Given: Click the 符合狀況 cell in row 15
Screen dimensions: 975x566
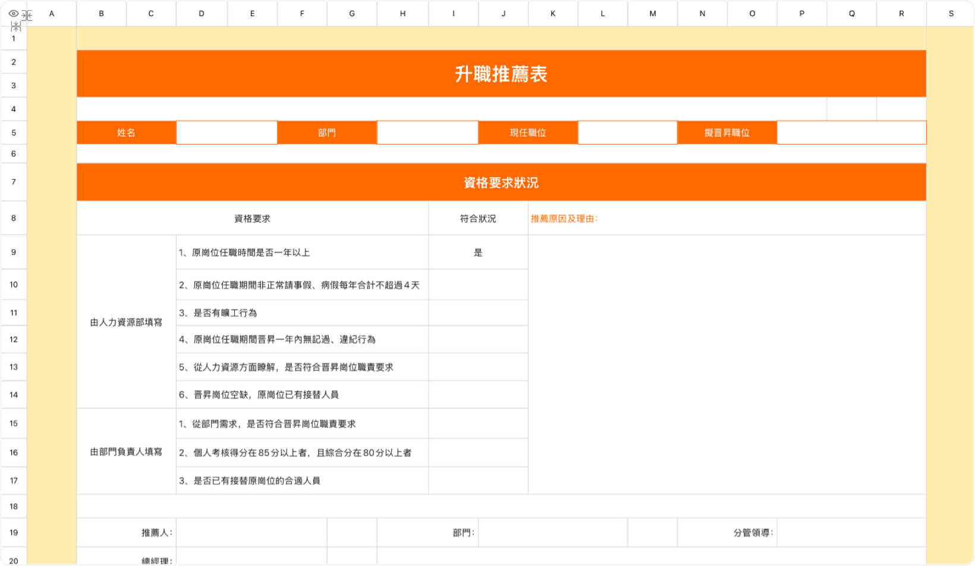Looking at the screenshot, I should point(478,424).
